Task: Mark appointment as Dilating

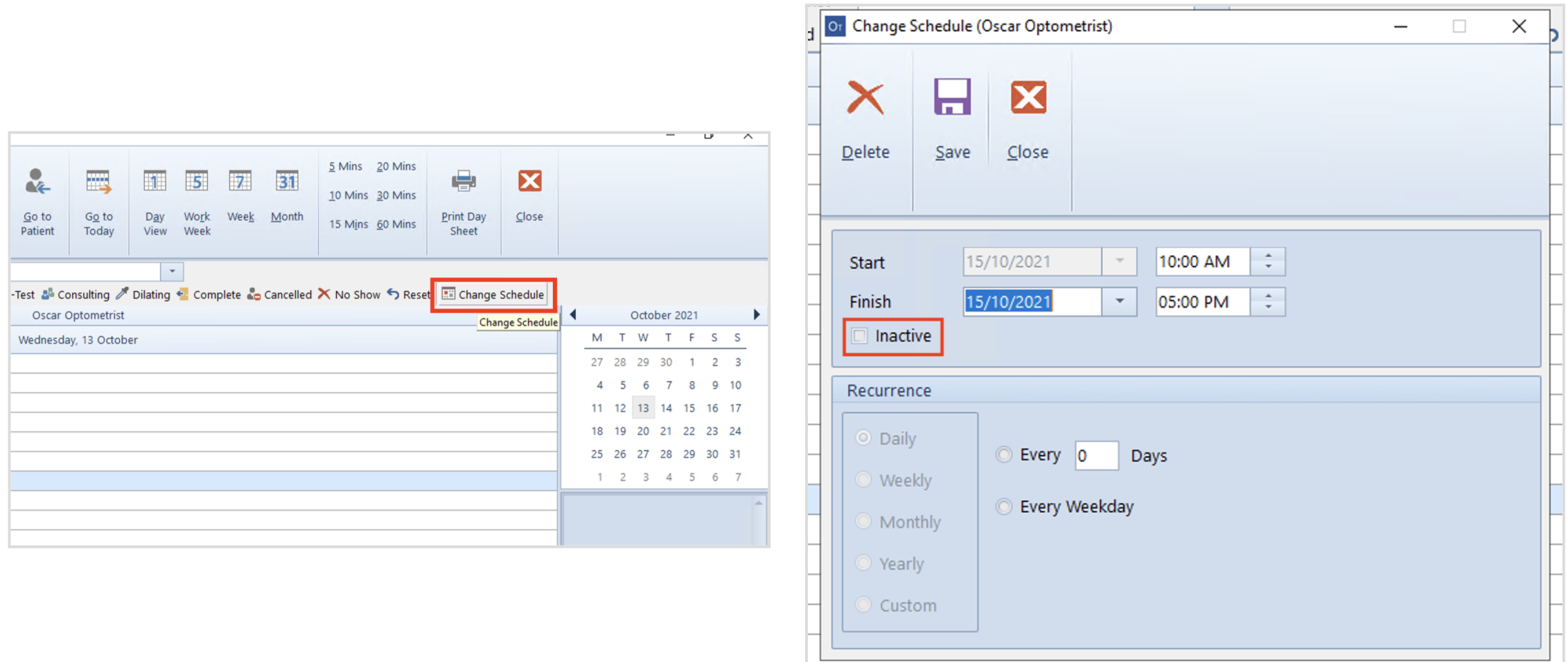Action: pyautogui.click(x=143, y=294)
